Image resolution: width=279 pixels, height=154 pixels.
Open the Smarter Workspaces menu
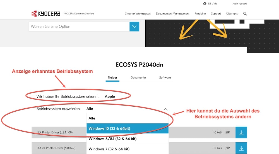pyautogui.click(x=138, y=14)
